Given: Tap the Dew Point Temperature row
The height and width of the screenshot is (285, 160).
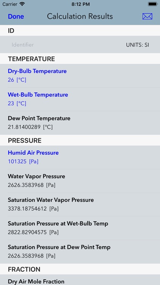Looking at the screenshot, I should pos(80,123).
